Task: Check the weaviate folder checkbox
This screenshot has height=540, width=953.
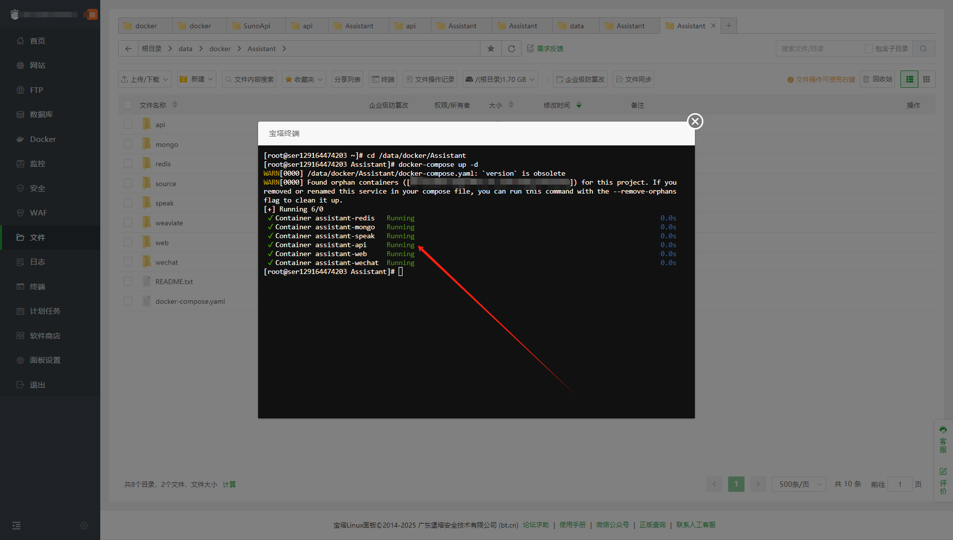Action: [x=128, y=222]
